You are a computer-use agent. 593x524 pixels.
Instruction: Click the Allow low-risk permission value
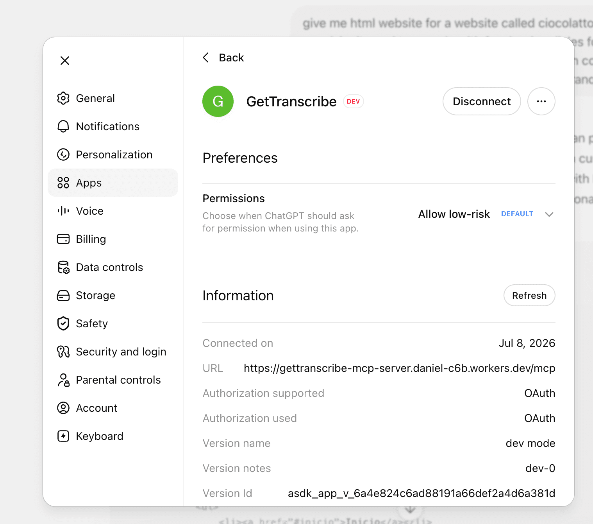tap(454, 214)
